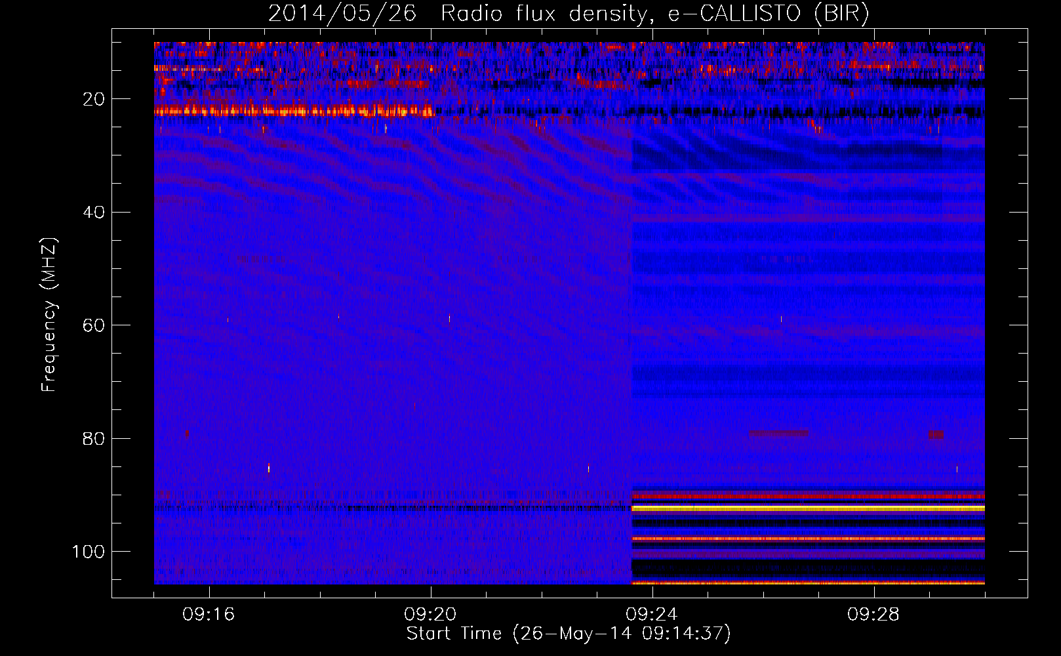Click the 'Start Time (26-May-14 09:14:37)' label
The width and height of the screenshot is (1061, 656).
coord(569,634)
